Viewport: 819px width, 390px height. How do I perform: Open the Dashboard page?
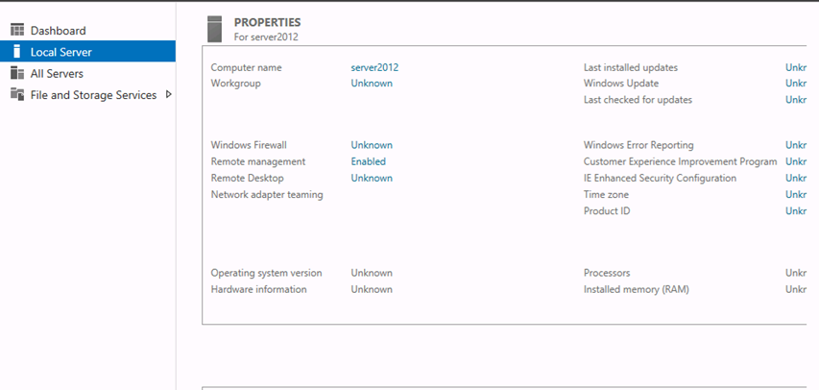(x=58, y=31)
